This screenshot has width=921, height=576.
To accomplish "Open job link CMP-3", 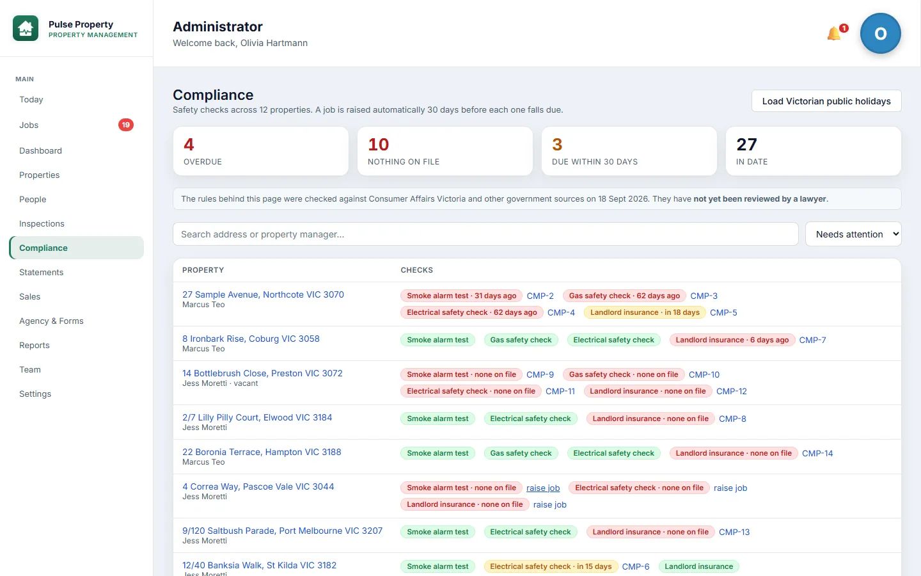I will (x=704, y=296).
